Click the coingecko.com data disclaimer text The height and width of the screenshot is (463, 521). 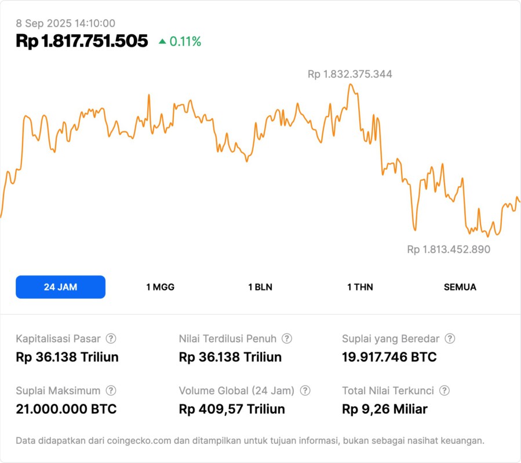click(250, 440)
